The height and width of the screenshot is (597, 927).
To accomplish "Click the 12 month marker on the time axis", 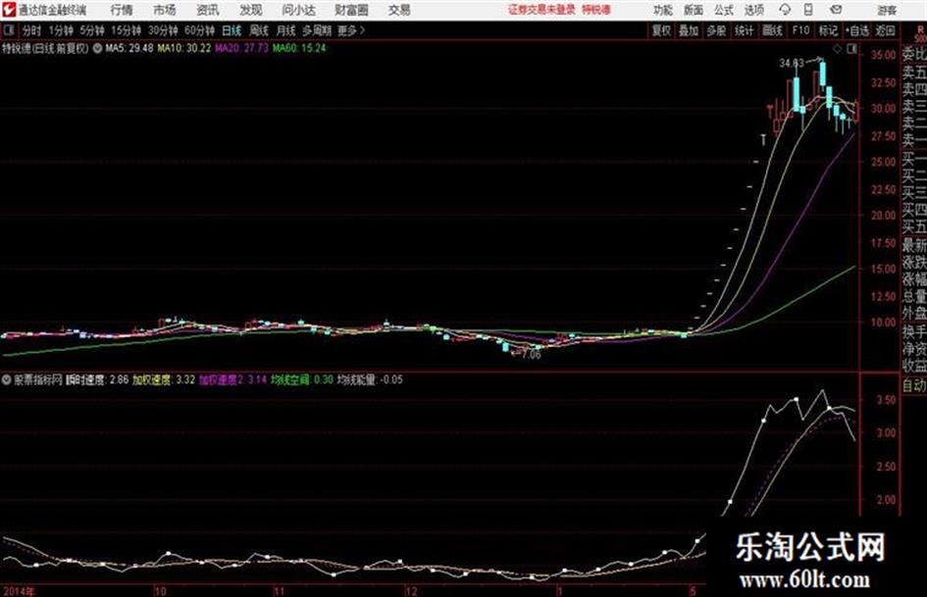I will click(411, 591).
